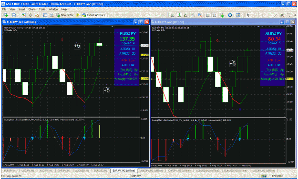Switch to the USDJPY,M1 chart tab
This screenshot has width=298, height=179.
tap(28, 170)
